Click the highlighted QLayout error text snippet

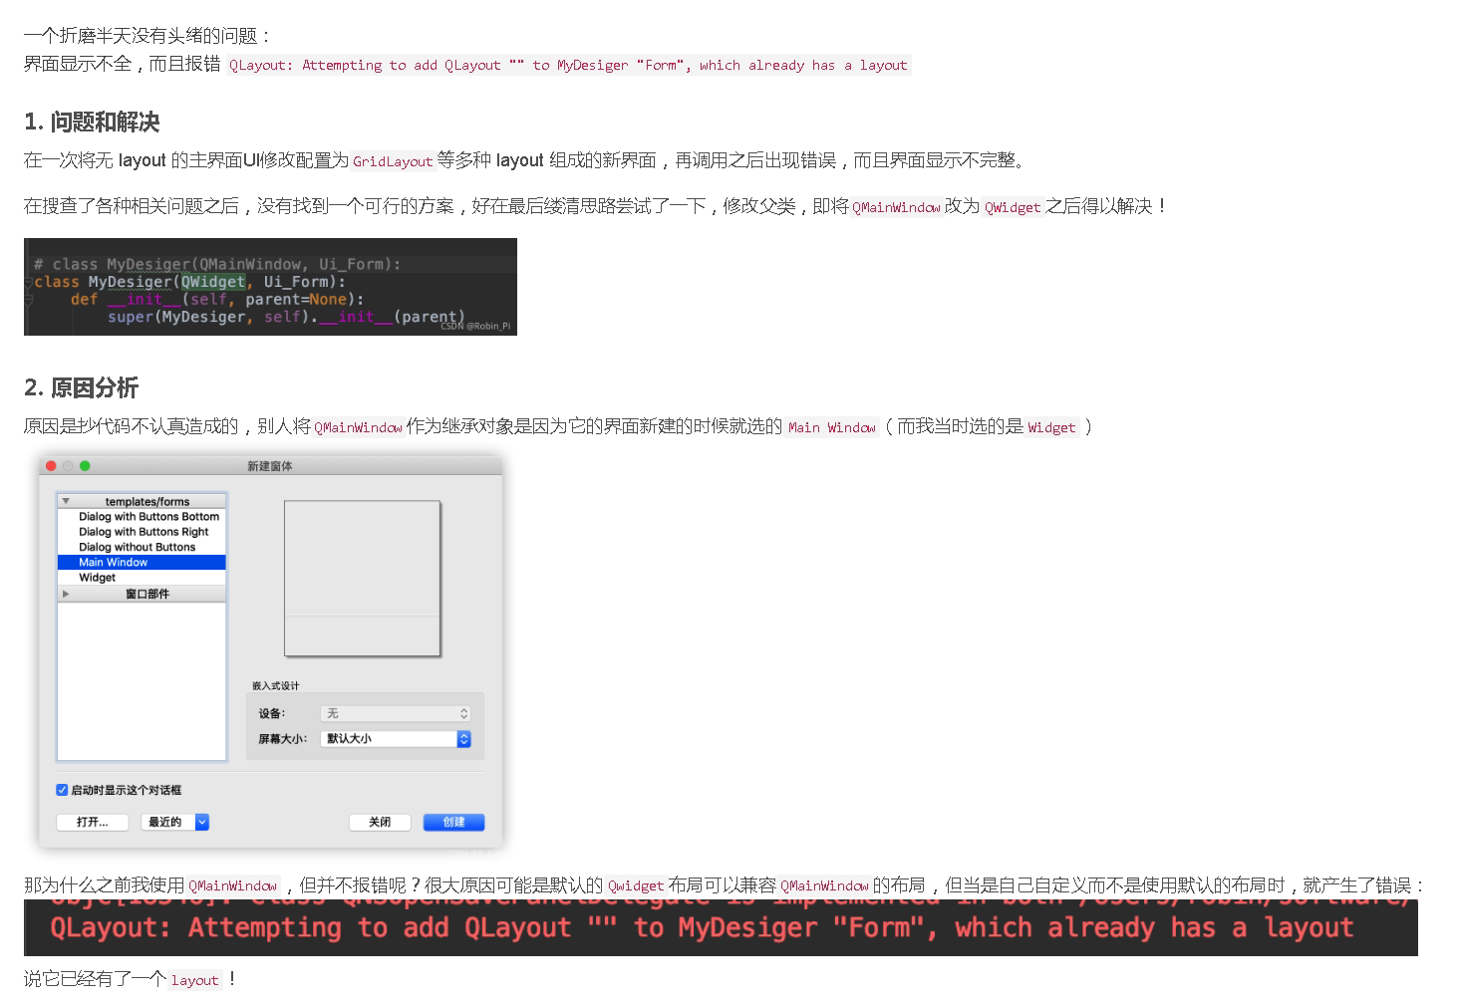point(568,65)
